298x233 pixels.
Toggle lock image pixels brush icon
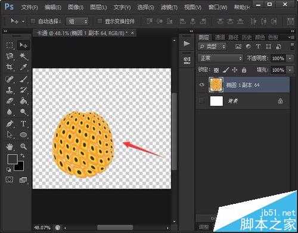click(x=225, y=70)
